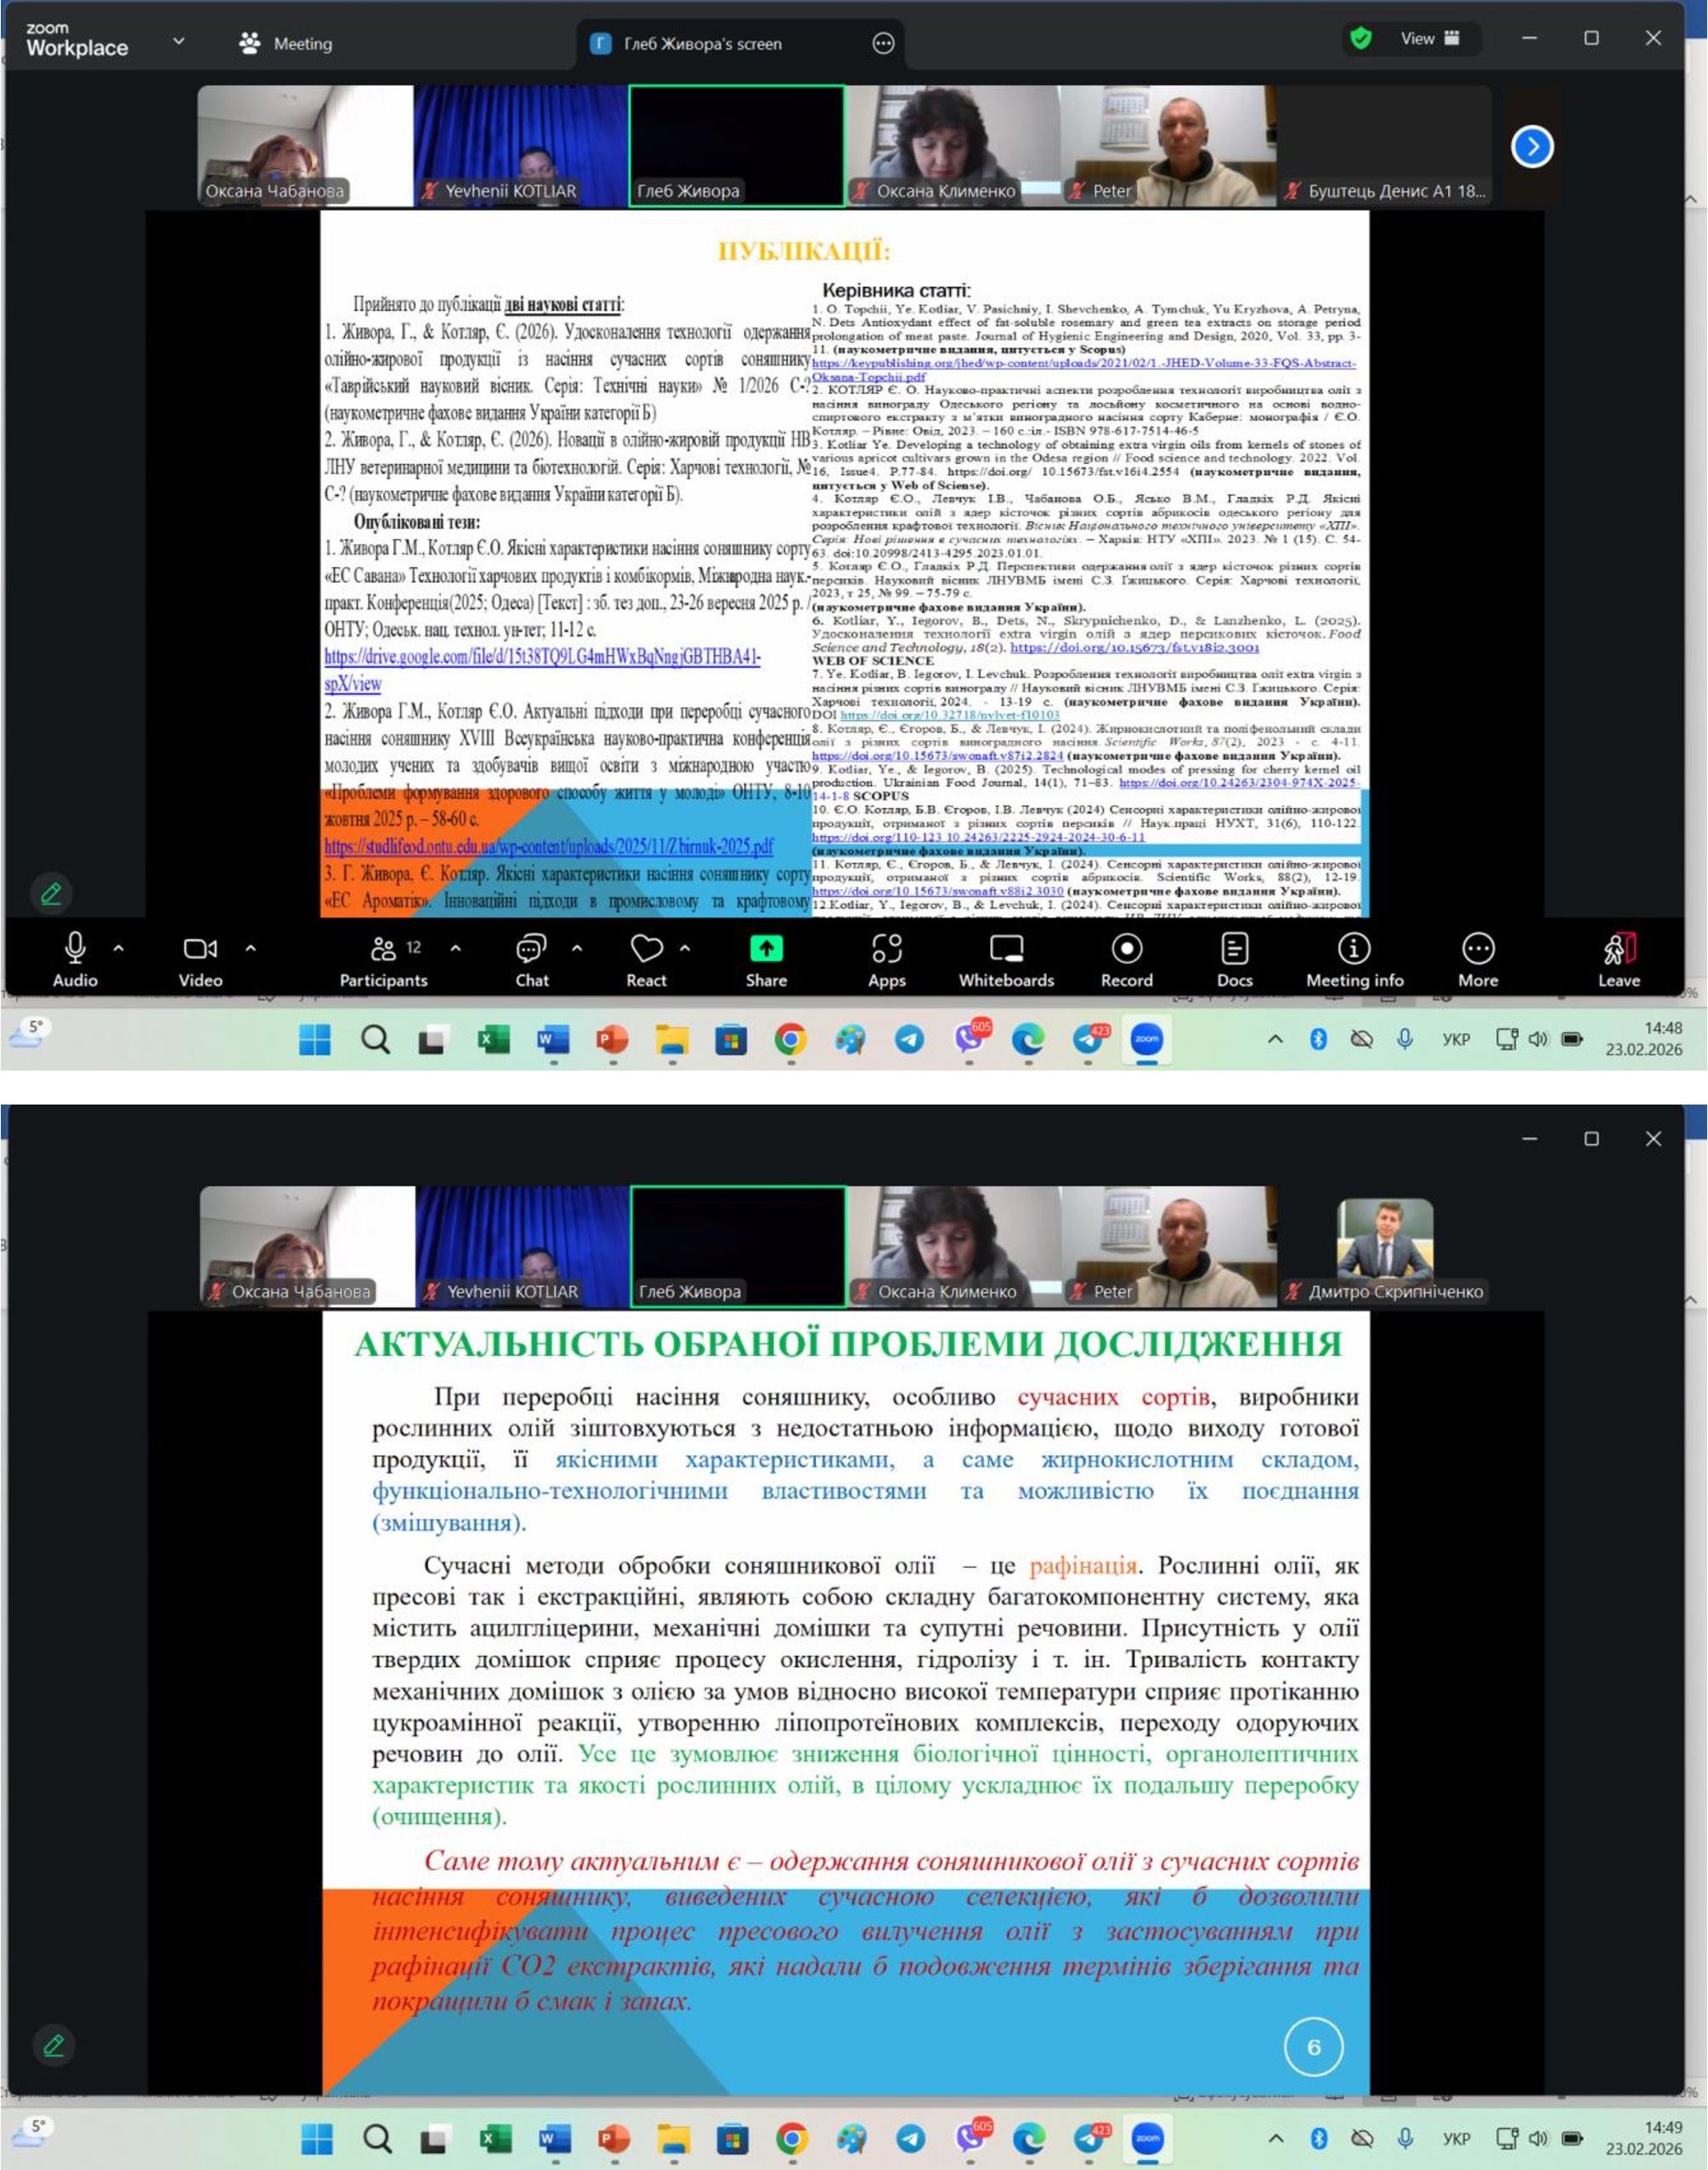Click the green Share screen button
The height and width of the screenshot is (2170, 1708).
pos(766,959)
